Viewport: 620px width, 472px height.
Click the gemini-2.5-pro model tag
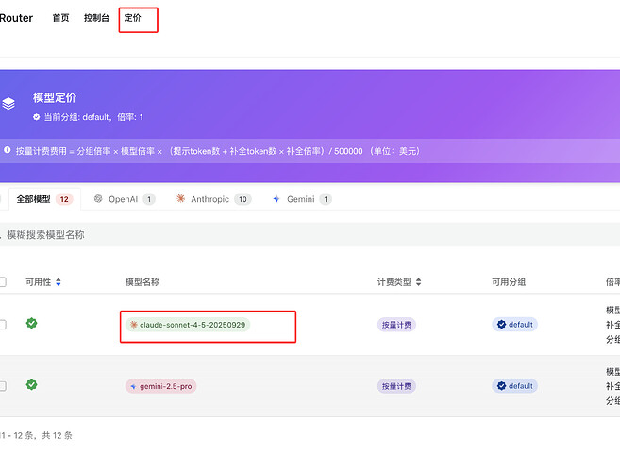point(161,386)
